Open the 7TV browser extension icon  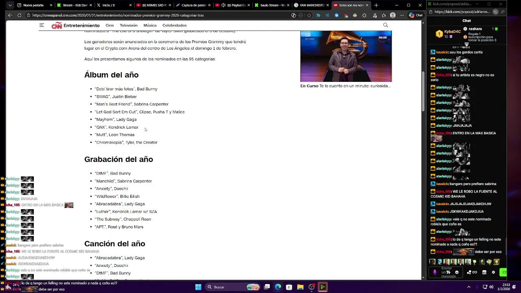[x=318, y=15]
